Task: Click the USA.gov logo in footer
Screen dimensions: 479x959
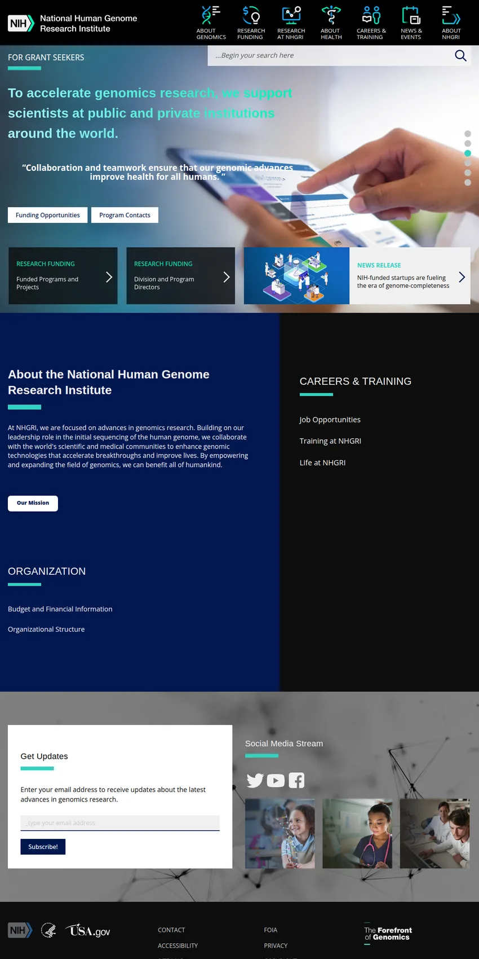Action: click(88, 930)
